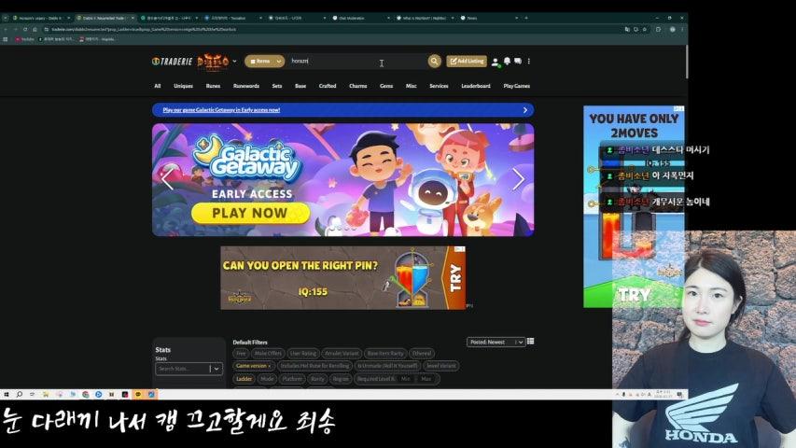Image resolution: width=796 pixels, height=448 pixels.
Task: Switch to the News browser tab
Action: coord(489,18)
